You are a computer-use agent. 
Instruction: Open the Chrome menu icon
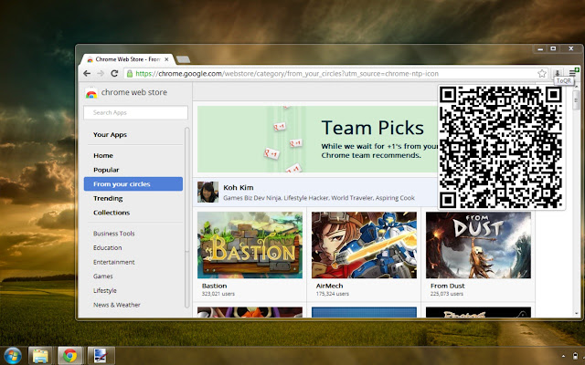(x=573, y=73)
